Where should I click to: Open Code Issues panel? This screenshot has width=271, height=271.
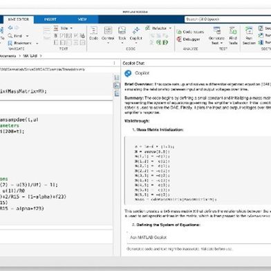pos(191,32)
